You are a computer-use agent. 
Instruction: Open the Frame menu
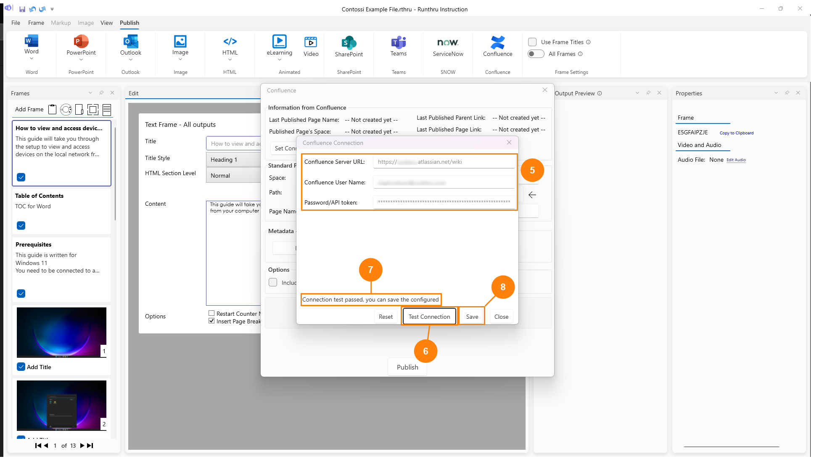tap(36, 23)
